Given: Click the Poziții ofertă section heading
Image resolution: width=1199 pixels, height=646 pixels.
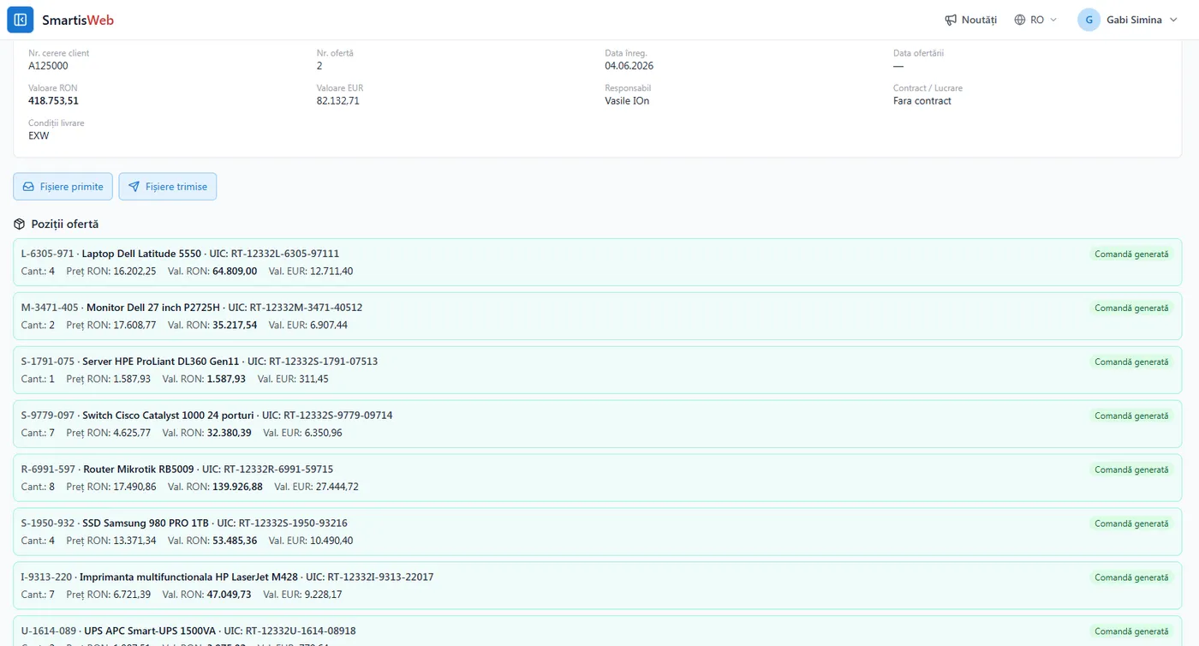Looking at the screenshot, I should [65, 224].
